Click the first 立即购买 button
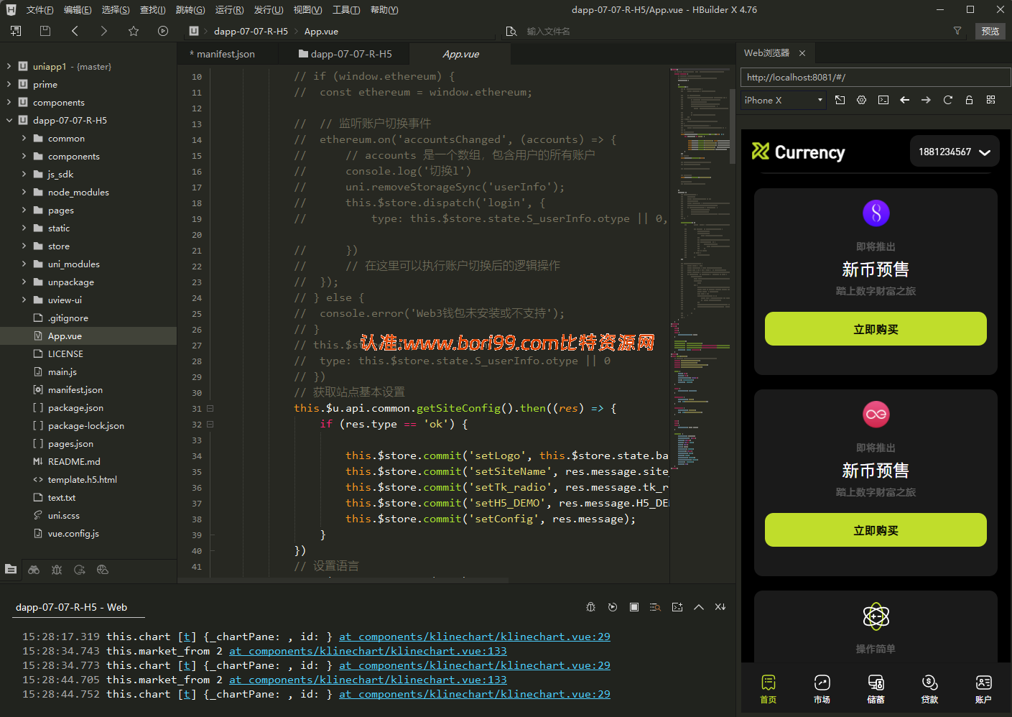 coord(876,329)
